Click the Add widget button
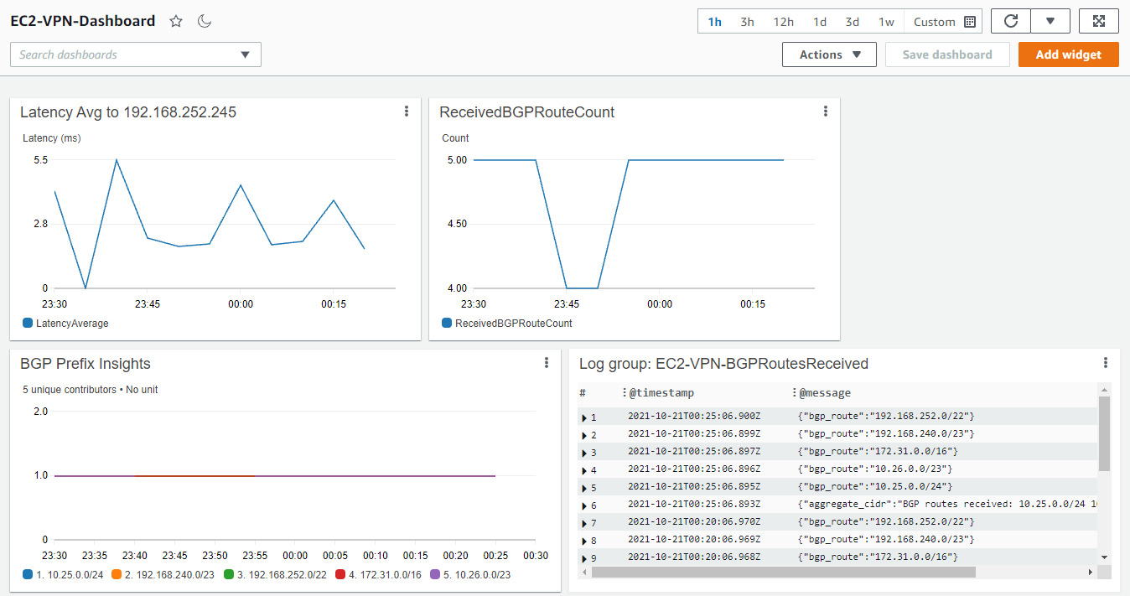Image resolution: width=1130 pixels, height=596 pixels. (x=1068, y=54)
